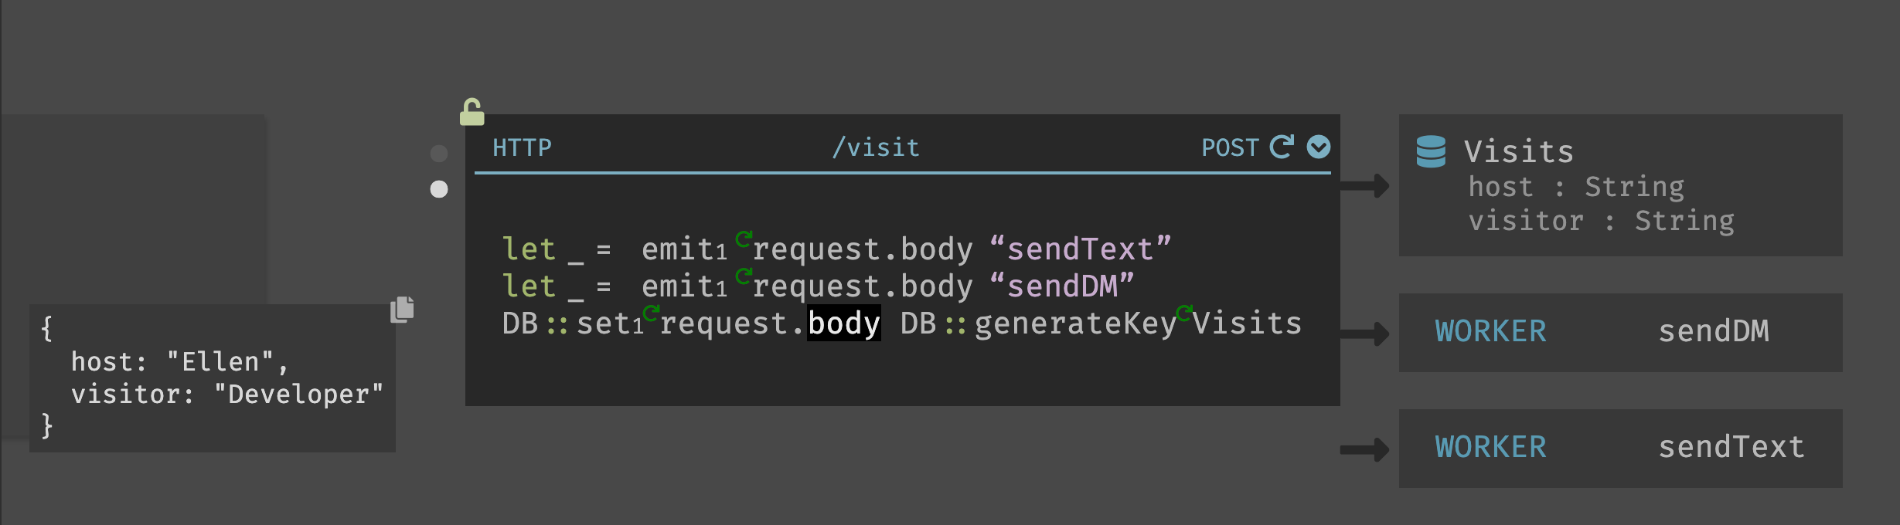The image size is (1900, 525).
Task: Open the handler dropdown menu chevron
Action: click(1319, 147)
